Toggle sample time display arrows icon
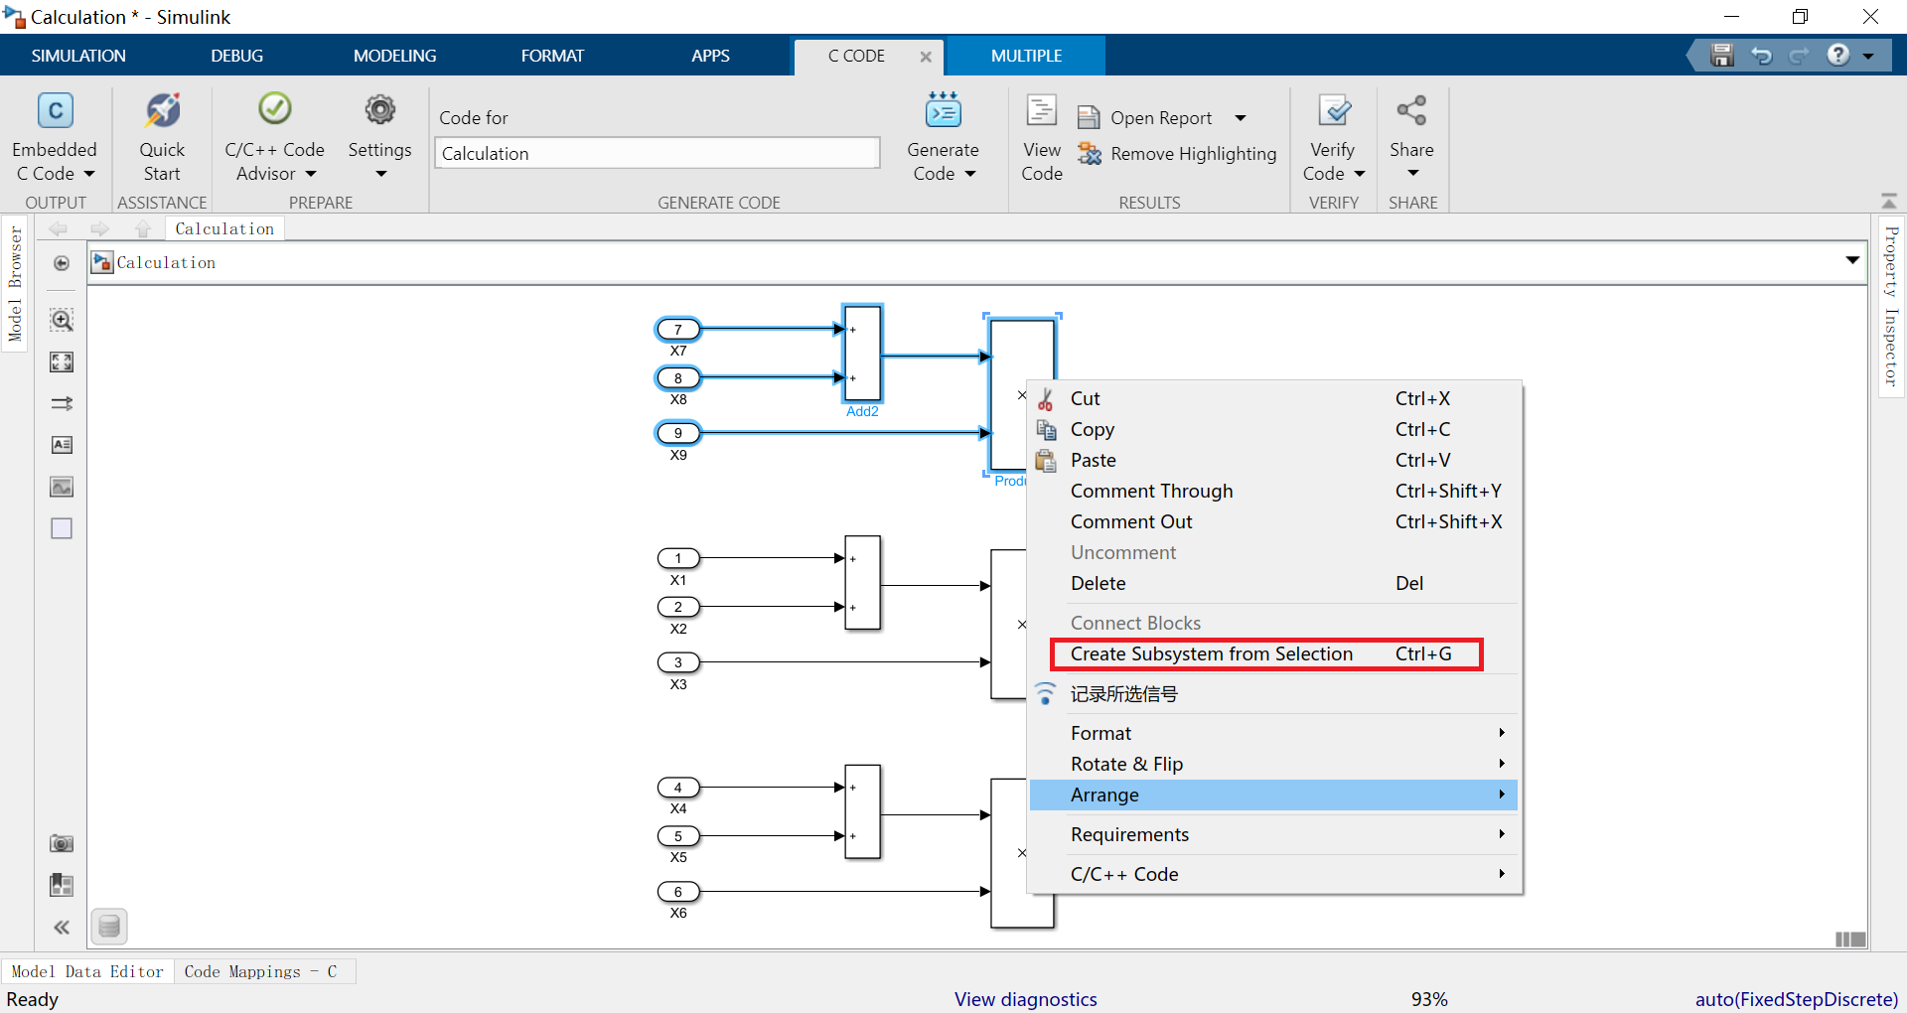This screenshot has height=1013, width=1907. pos(62,403)
